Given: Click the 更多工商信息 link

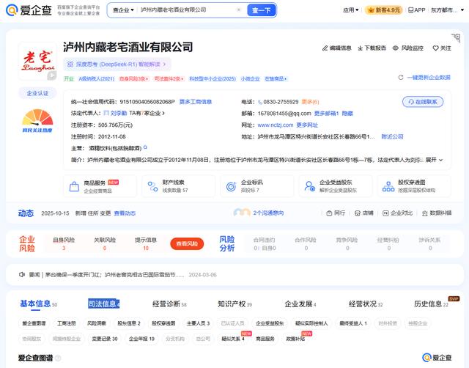Looking at the screenshot, I should [x=196, y=102].
